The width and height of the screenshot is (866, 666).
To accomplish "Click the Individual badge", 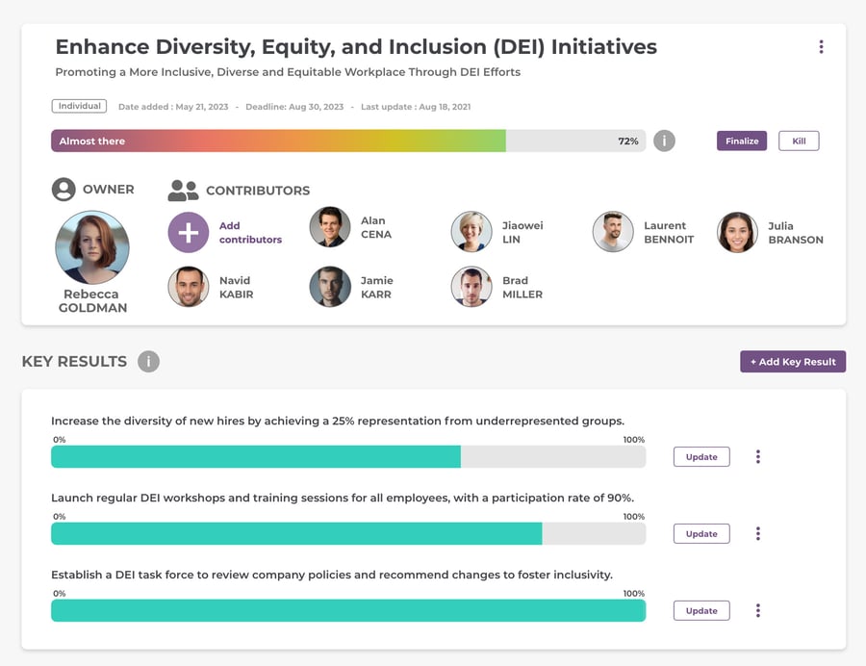I will pyautogui.click(x=78, y=106).
